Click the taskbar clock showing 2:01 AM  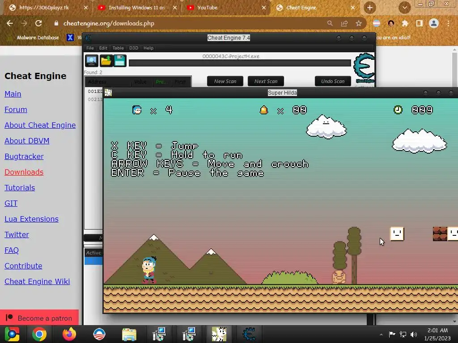point(437,334)
